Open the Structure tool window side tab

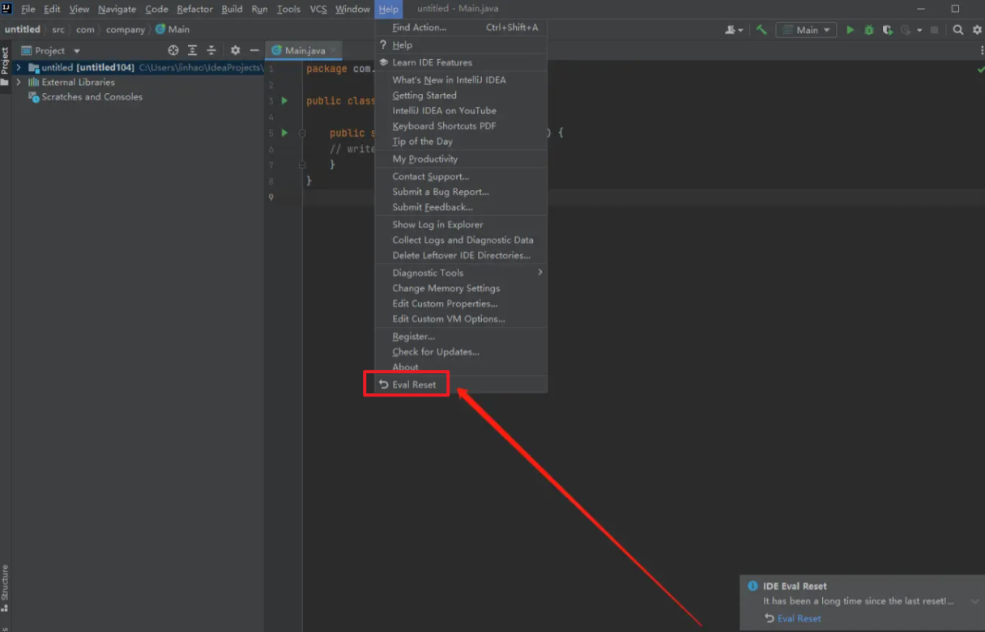tap(5, 588)
